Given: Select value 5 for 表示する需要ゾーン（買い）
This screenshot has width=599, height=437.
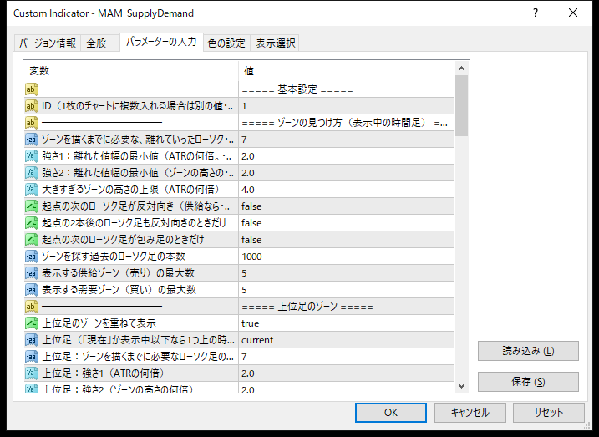Looking at the screenshot, I should tap(347, 290).
